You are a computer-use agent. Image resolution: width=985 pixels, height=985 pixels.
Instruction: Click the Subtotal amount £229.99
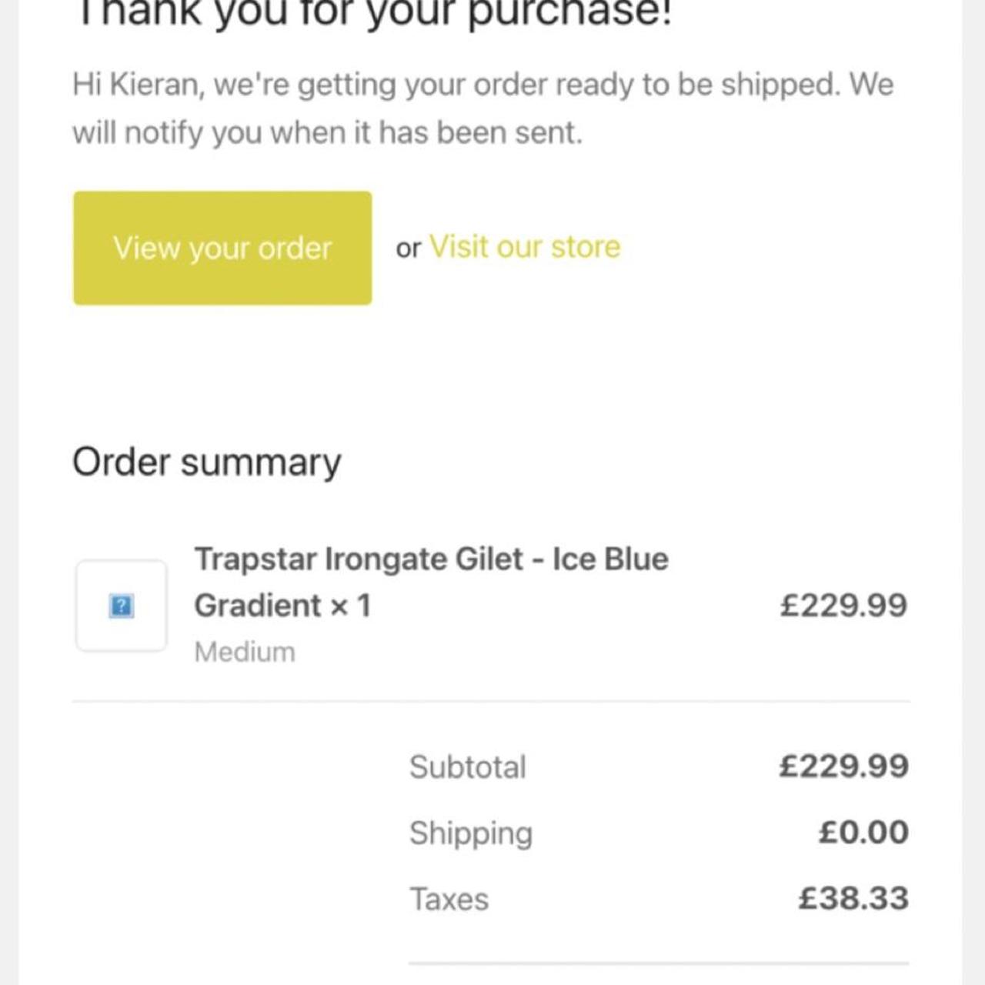843,766
